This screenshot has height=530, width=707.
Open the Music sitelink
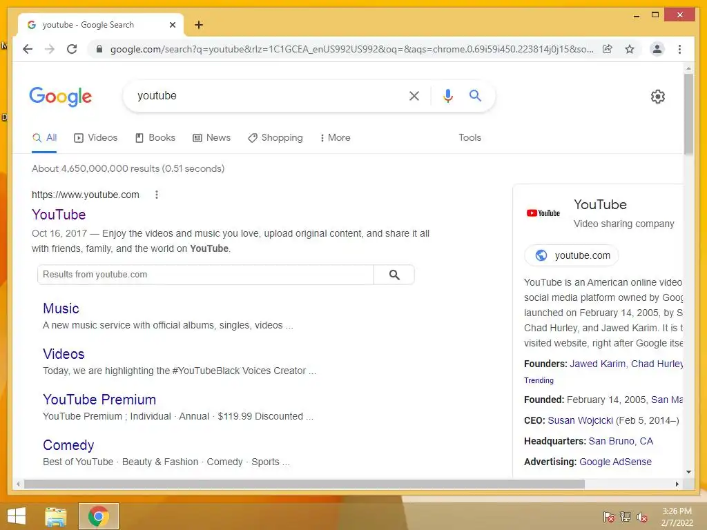61,308
